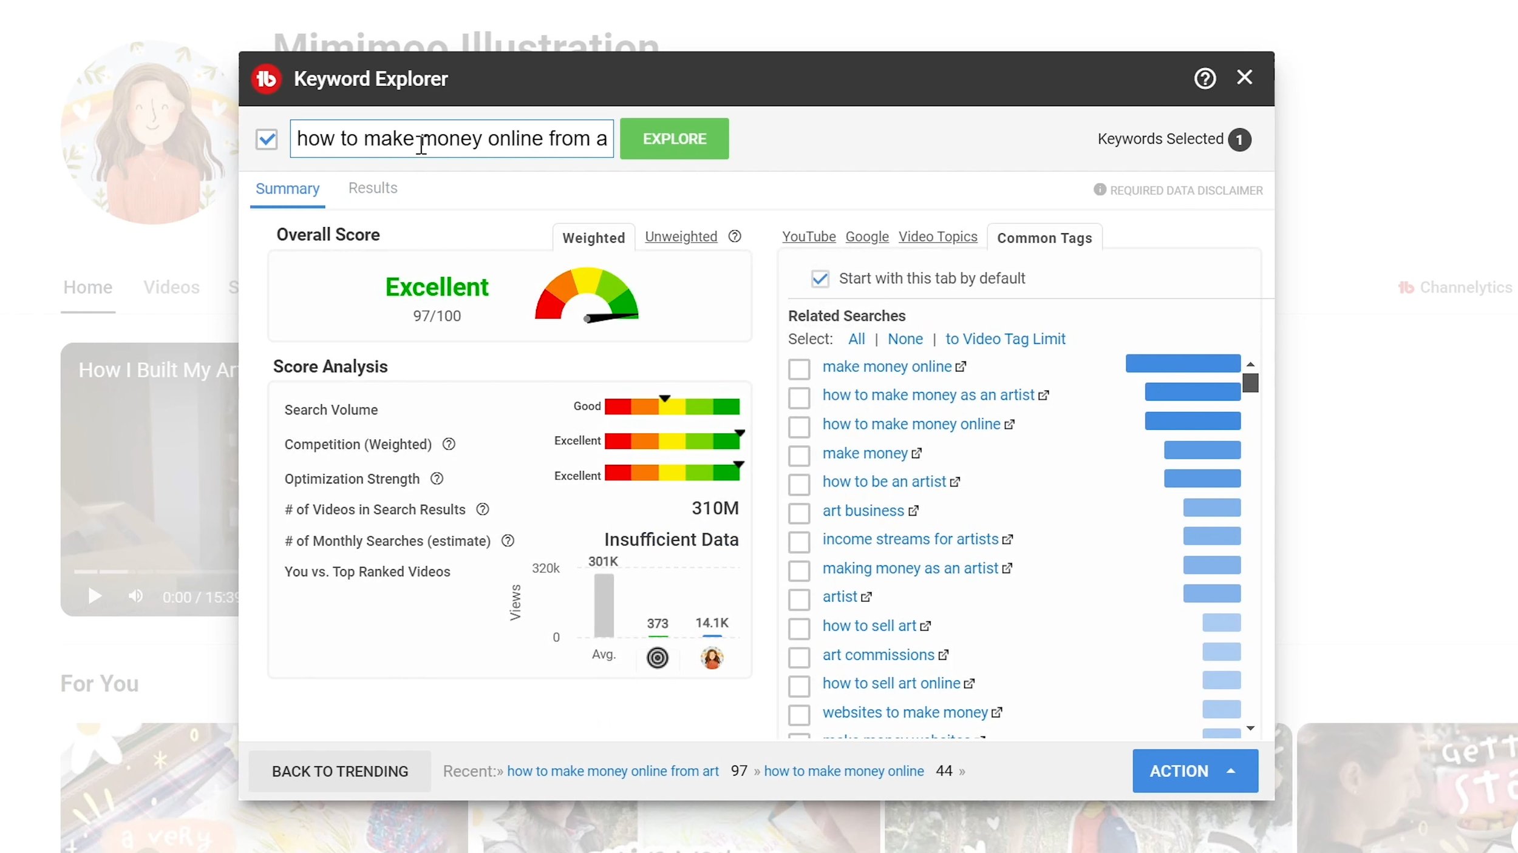
Task: Switch to the Results tab
Action: tap(372, 188)
